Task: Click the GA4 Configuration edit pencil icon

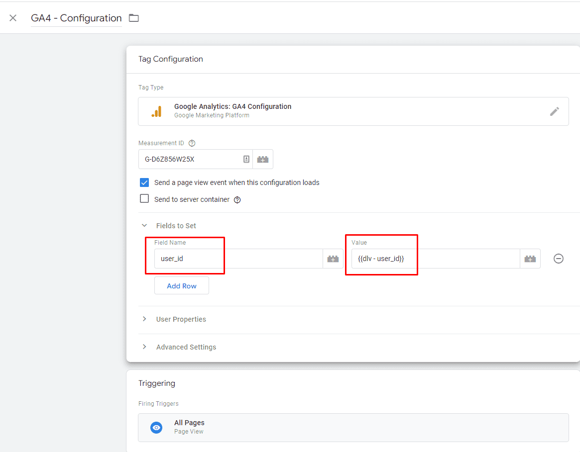Action: (x=554, y=111)
